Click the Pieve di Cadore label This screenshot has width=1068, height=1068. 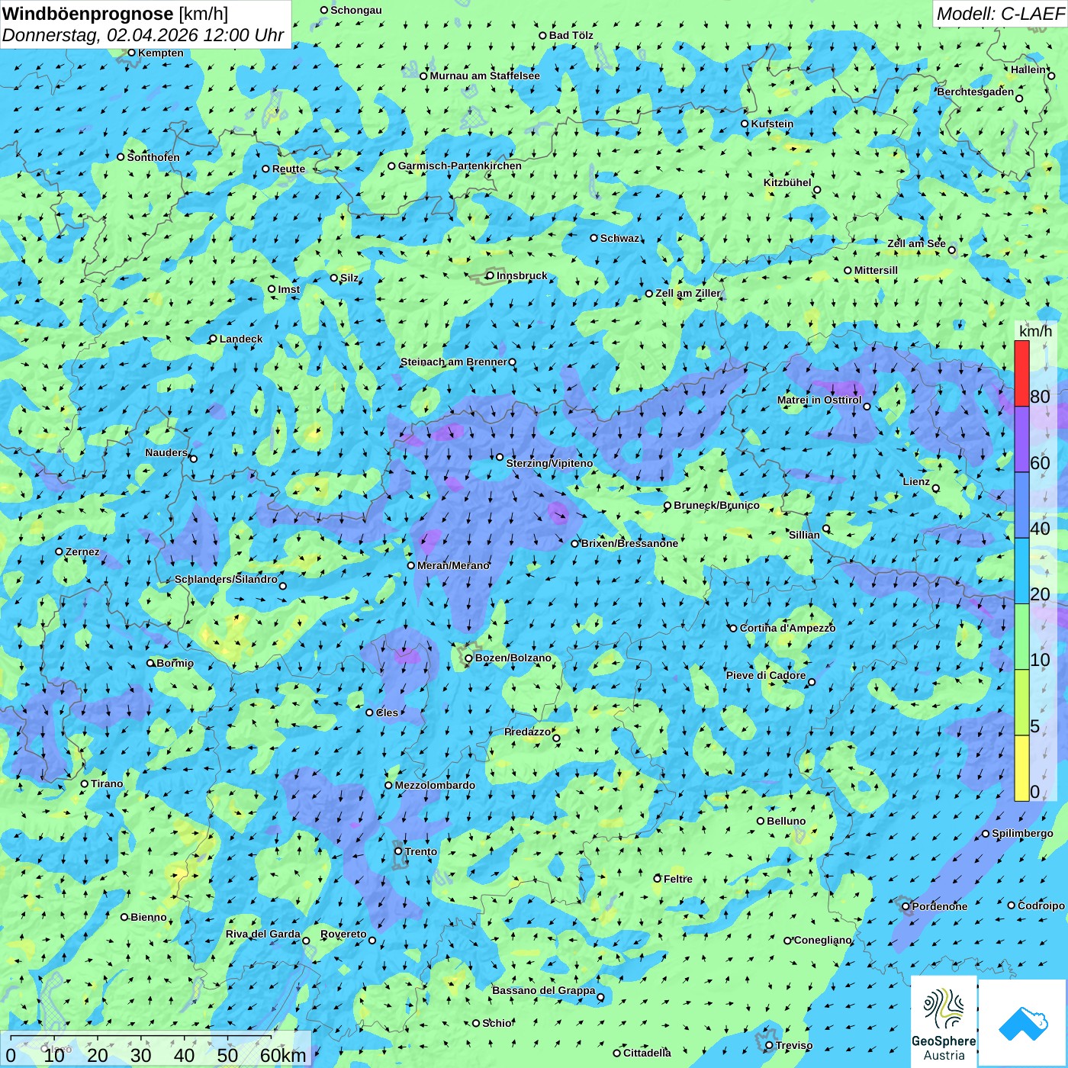tap(766, 675)
